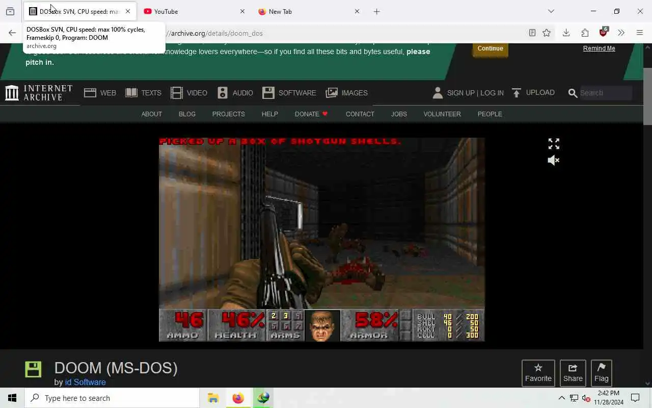The width and height of the screenshot is (652, 408).
Task: Click inside the DOOM game screen
Action: [322, 239]
